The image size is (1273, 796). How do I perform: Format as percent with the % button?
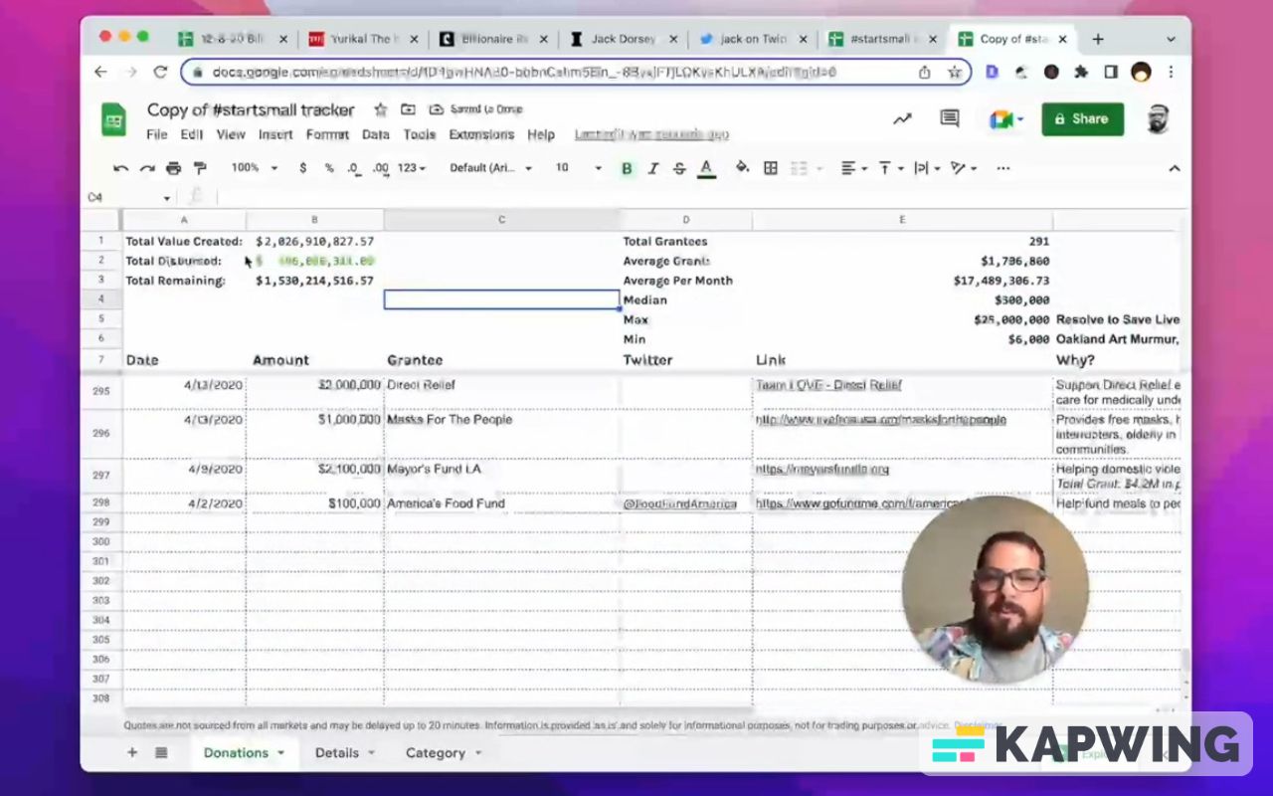[x=329, y=168]
